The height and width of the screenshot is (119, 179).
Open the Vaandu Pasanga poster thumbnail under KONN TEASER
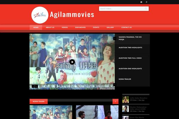(51, 112)
